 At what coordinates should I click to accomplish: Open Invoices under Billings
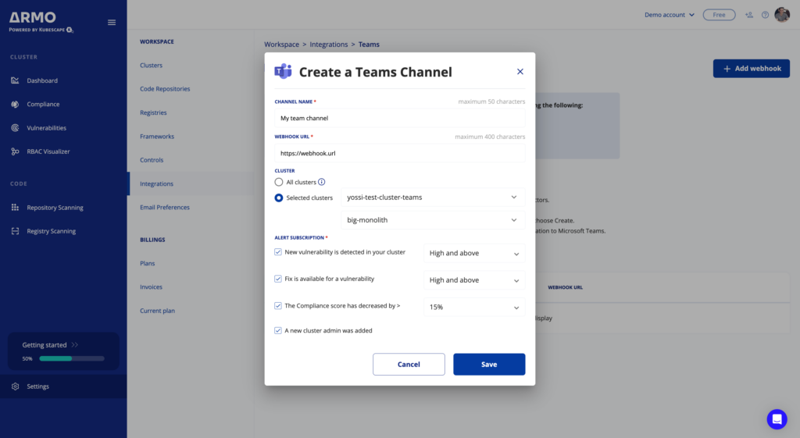pyautogui.click(x=151, y=287)
